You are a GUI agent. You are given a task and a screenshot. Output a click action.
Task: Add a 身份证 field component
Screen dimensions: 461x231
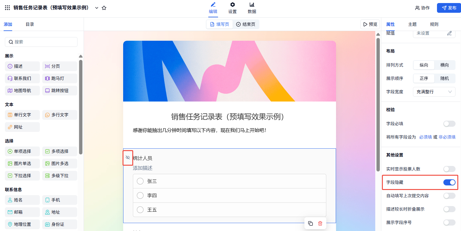coord(60,224)
